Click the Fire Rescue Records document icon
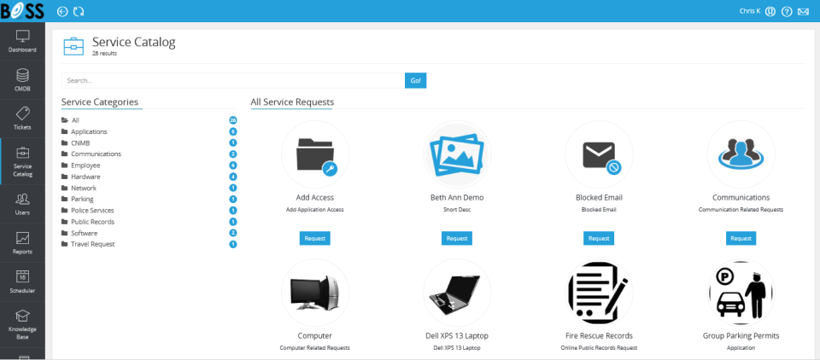820x360 pixels. (599, 293)
